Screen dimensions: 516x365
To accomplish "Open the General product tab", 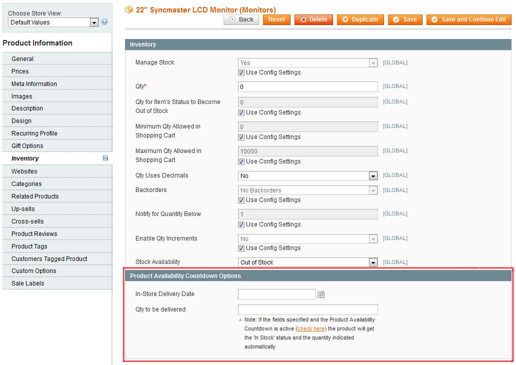I will [x=57, y=59].
